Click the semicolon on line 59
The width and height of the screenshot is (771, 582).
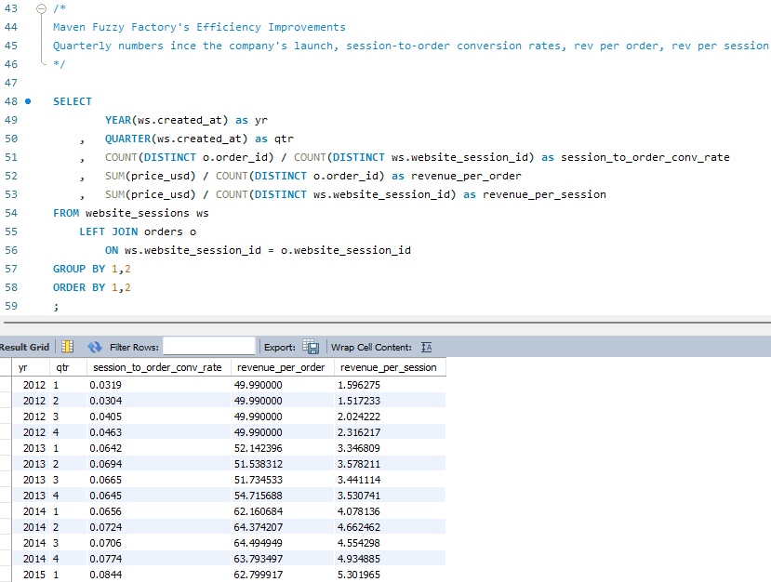tap(56, 305)
